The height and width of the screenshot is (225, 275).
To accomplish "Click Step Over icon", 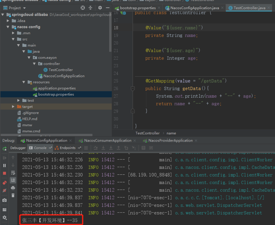I will (x=95, y=148).
